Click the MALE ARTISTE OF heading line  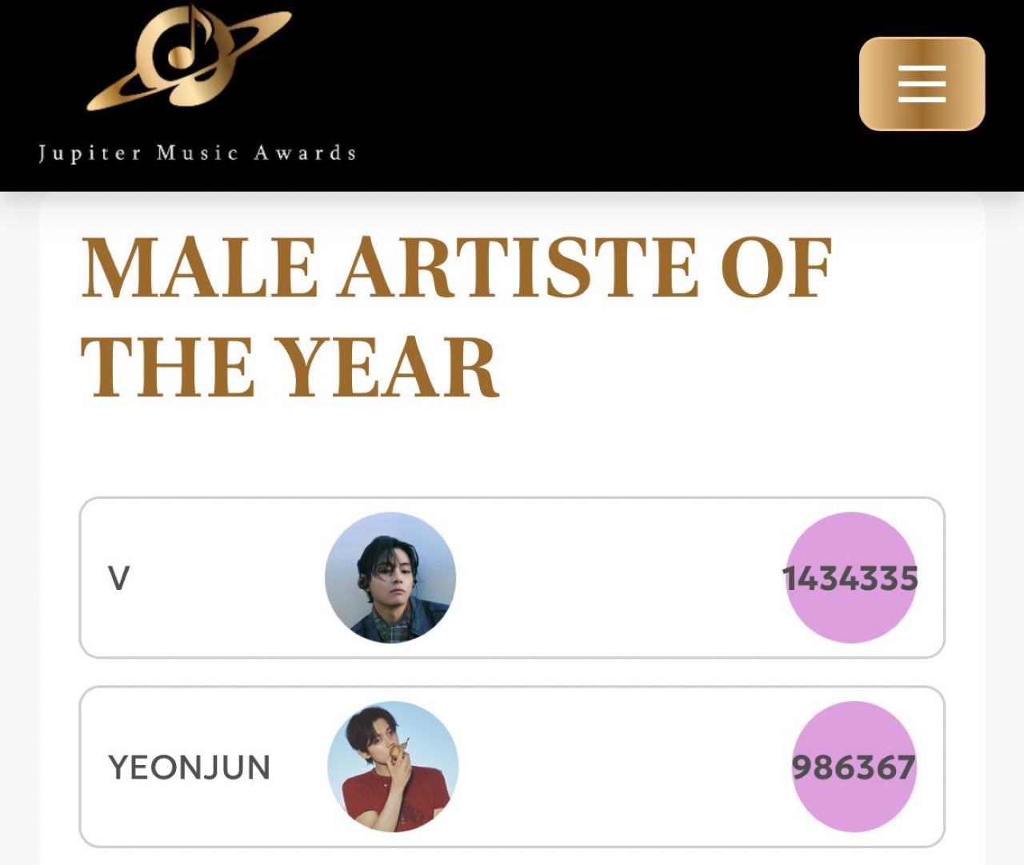tap(457, 268)
